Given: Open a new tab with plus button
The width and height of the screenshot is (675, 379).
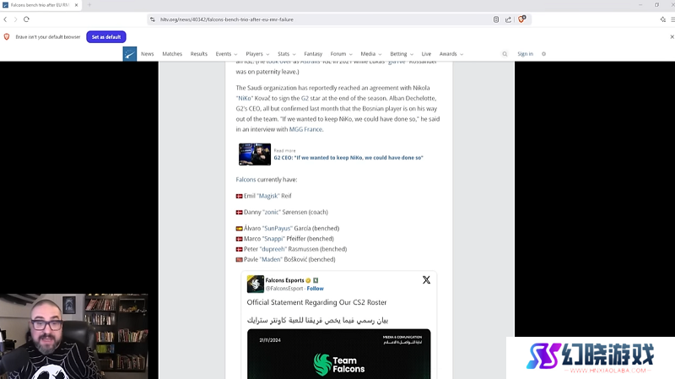Looking at the screenshot, I should (x=89, y=5).
